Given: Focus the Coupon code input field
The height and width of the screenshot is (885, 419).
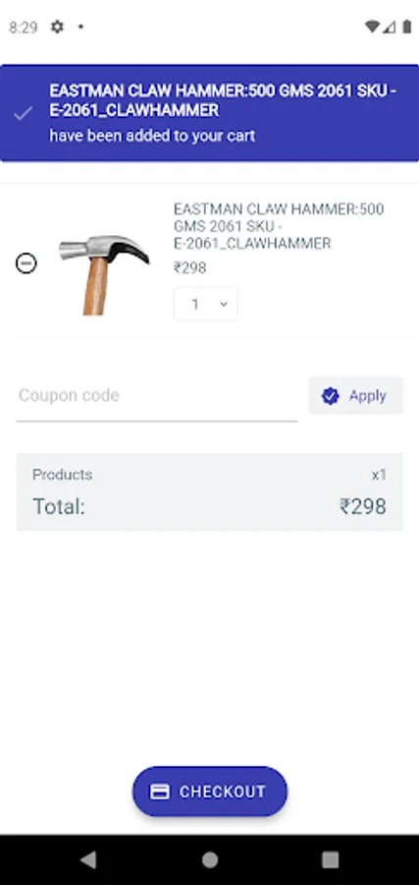Looking at the screenshot, I should (157, 397).
